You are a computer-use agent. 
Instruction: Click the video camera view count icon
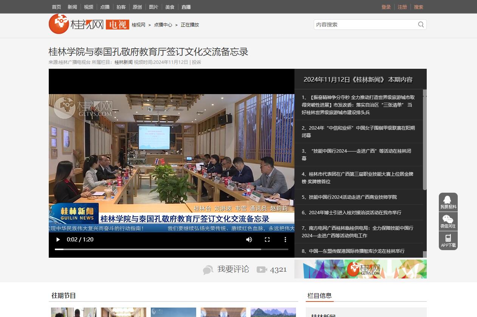coord(262,269)
